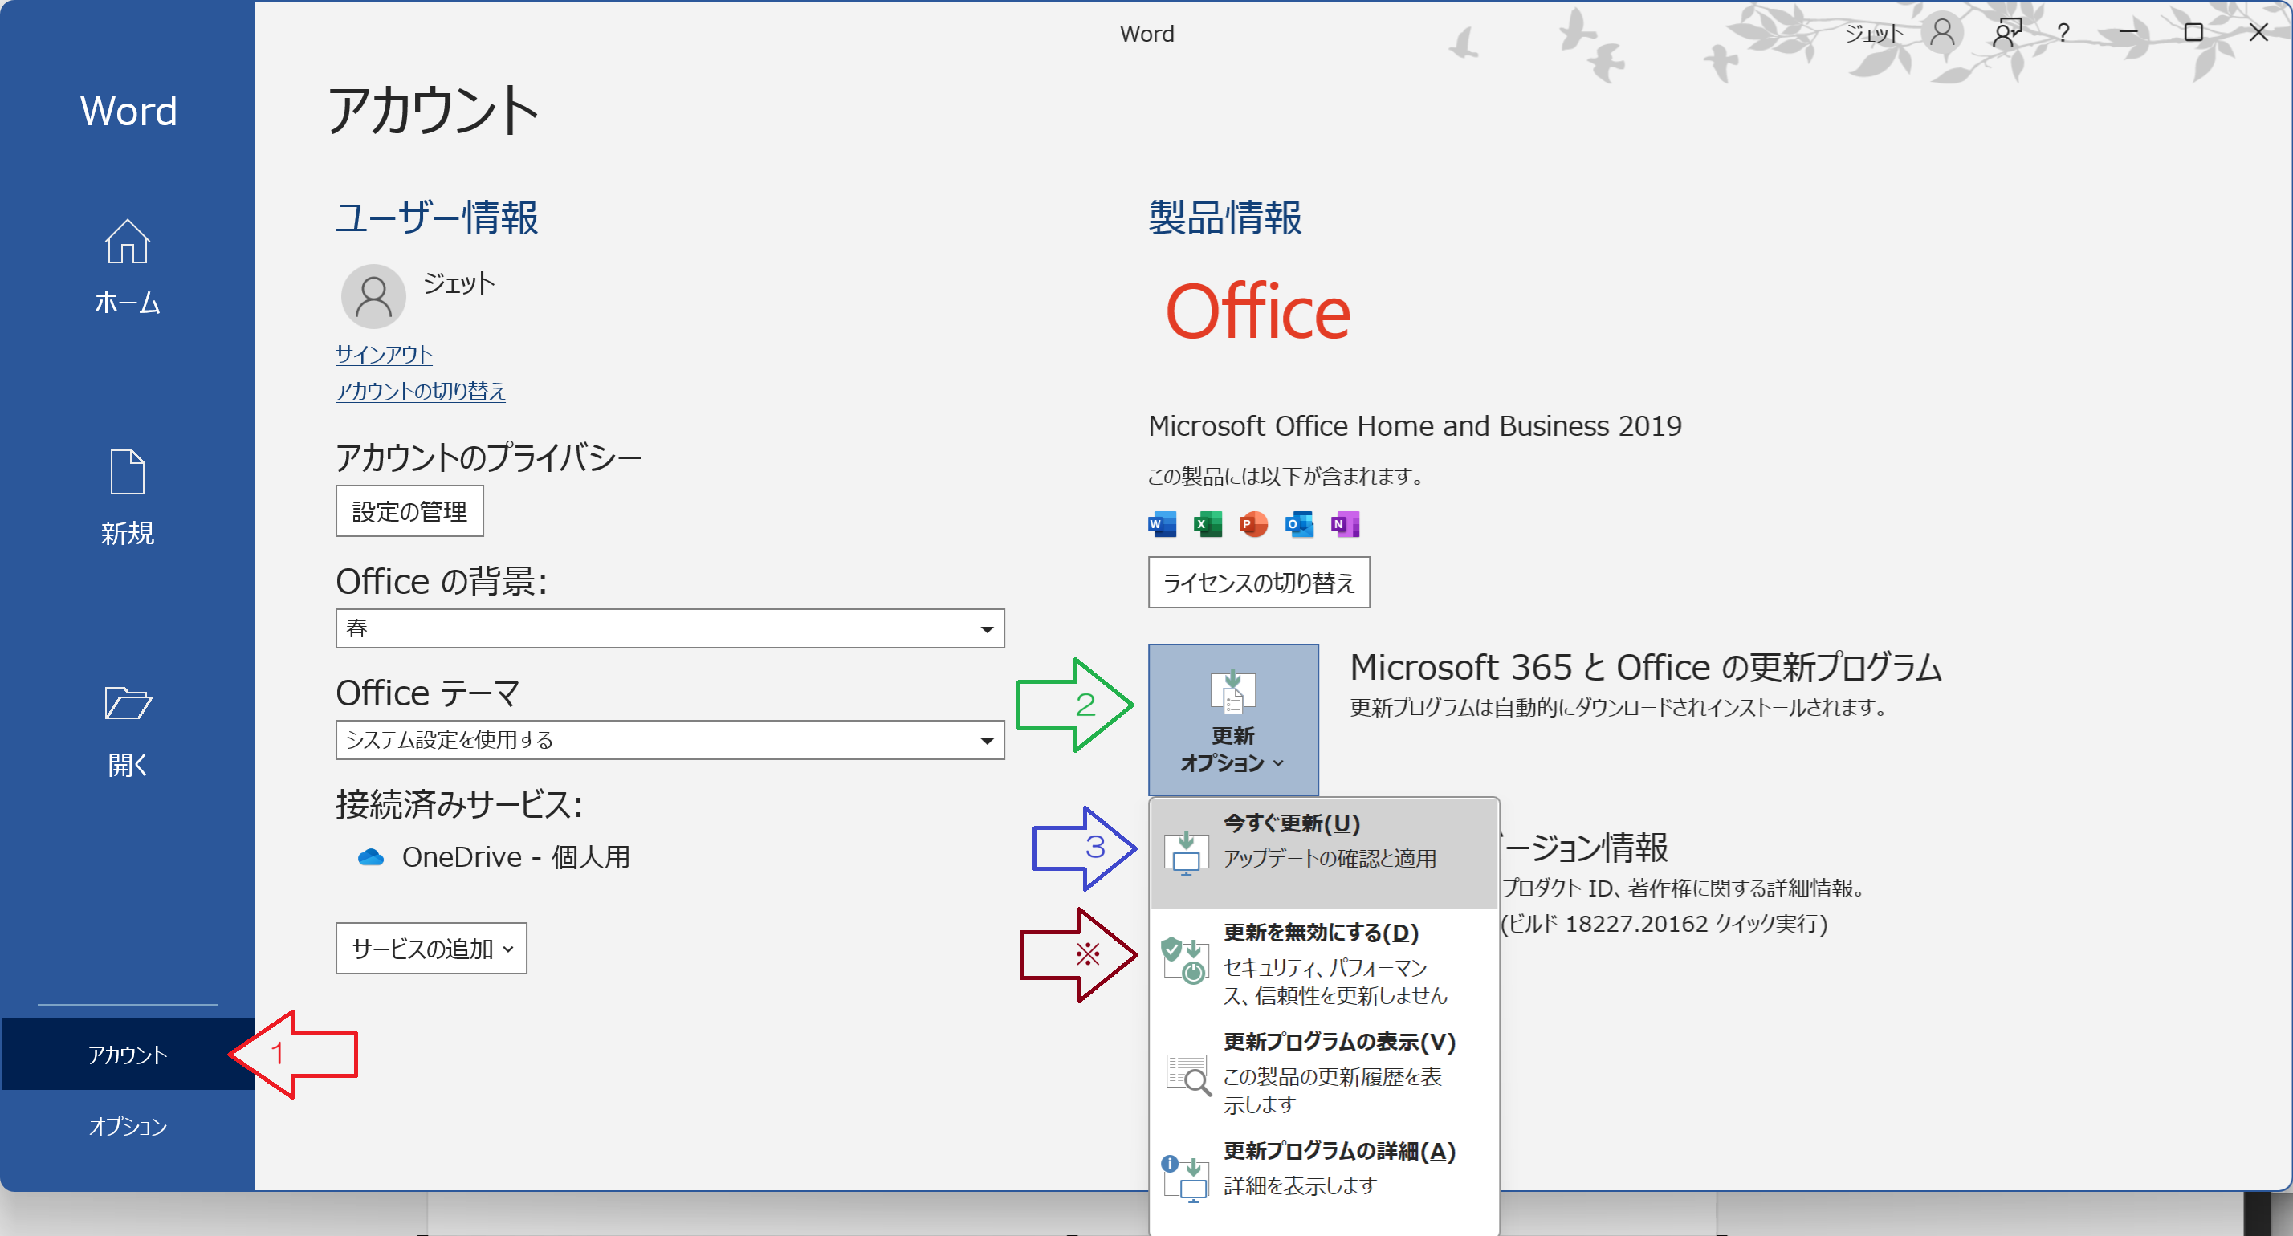Click the OneDrive - 個人用 service entry
The height and width of the screenshot is (1236, 2293).
(494, 857)
